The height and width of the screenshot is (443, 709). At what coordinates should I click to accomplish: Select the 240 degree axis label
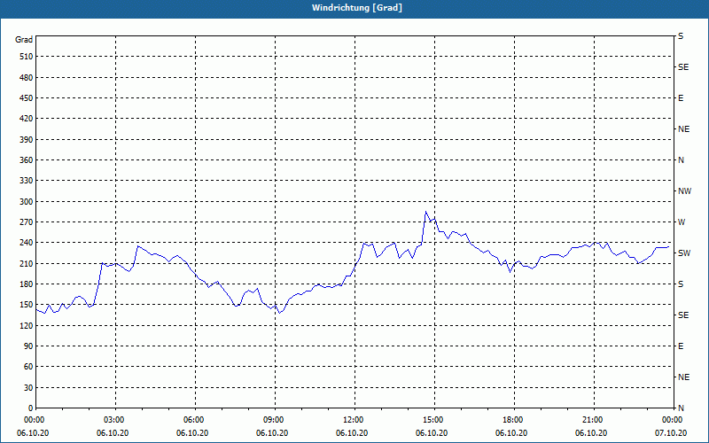(27, 243)
